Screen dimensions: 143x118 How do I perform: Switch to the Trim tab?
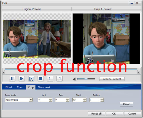pyautogui.click(x=20, y=87)
